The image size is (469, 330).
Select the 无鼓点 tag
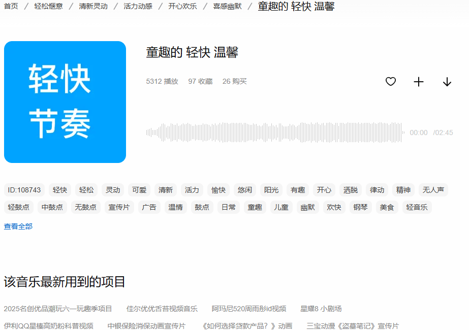tap(85, 208)
